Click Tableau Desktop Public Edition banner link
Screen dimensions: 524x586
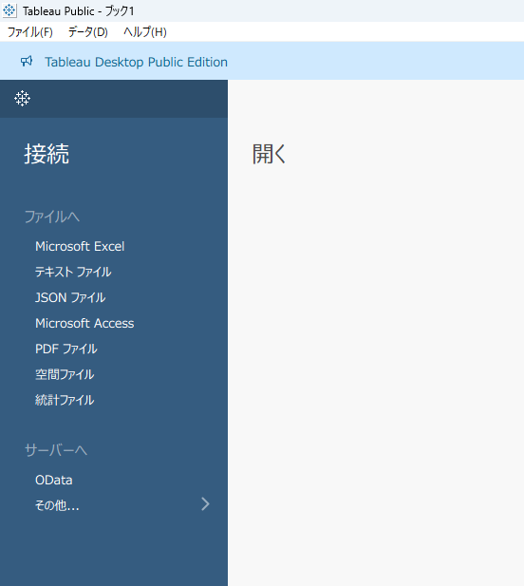[137, 62]
